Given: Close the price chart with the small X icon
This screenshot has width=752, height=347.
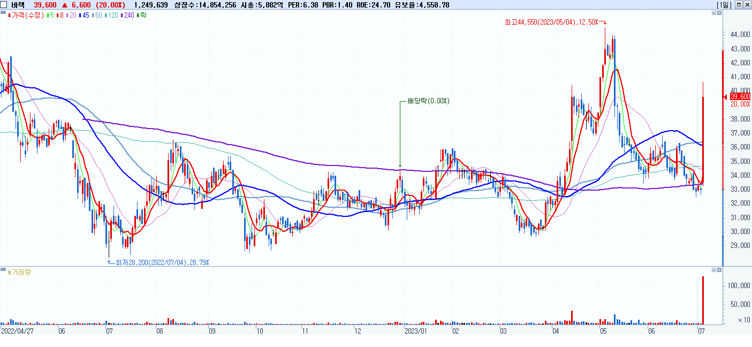Looking at the screenshot, I should (x=720, y=13).
